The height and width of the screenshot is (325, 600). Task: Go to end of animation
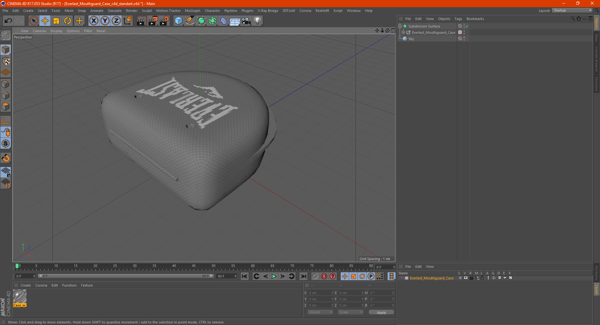(303, 276)
